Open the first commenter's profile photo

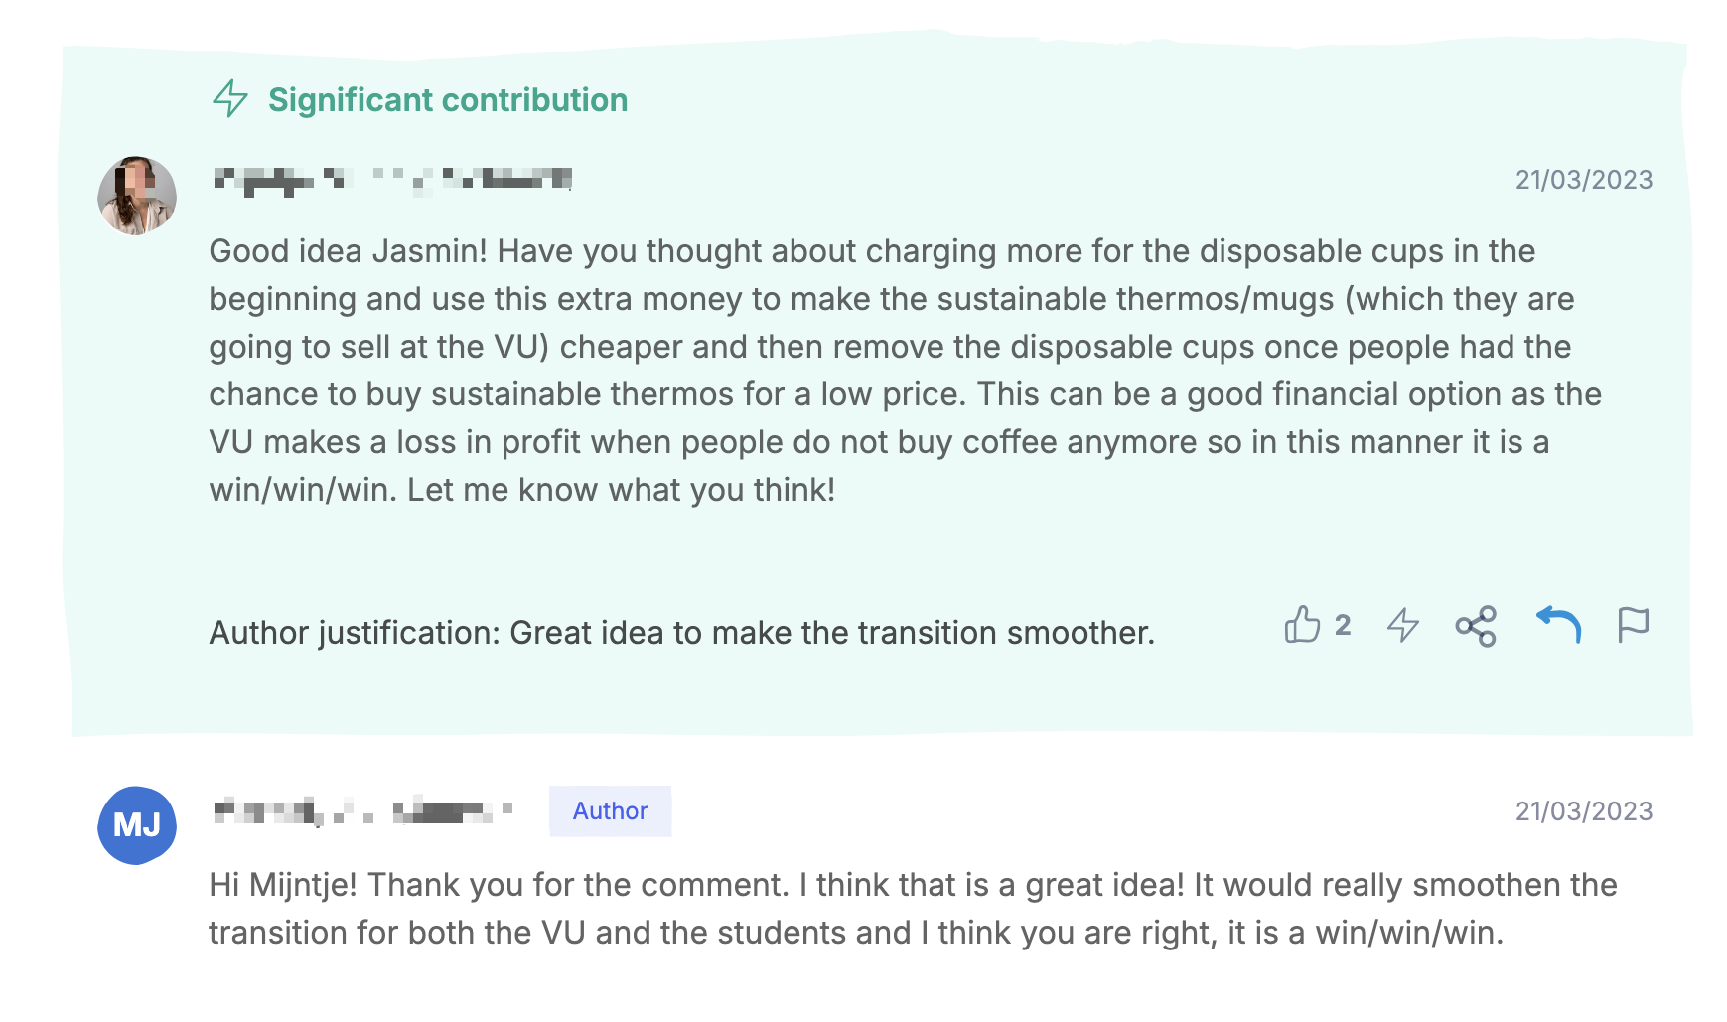pyautogui.click(x=137, y=196)
